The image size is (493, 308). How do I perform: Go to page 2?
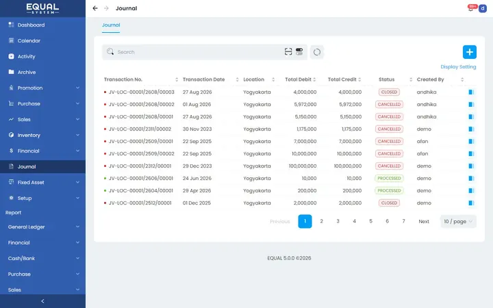321,221
